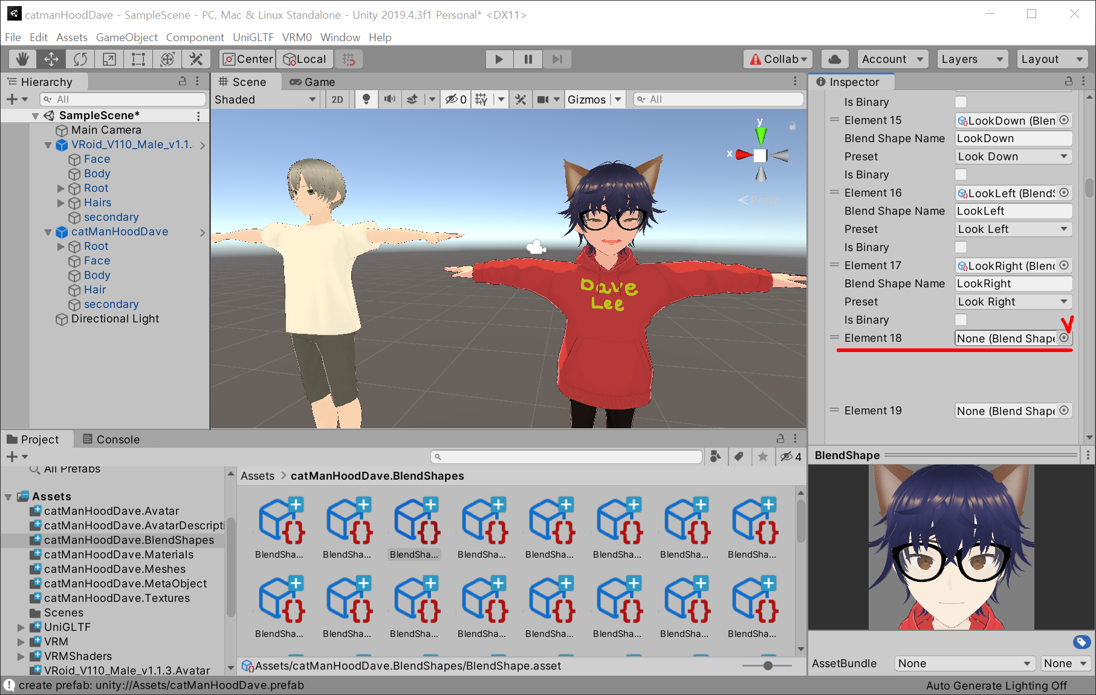The width and height of the screenshot is (1096, 695).
Task: Switch to the Console tab
Action: pos(111,439)
